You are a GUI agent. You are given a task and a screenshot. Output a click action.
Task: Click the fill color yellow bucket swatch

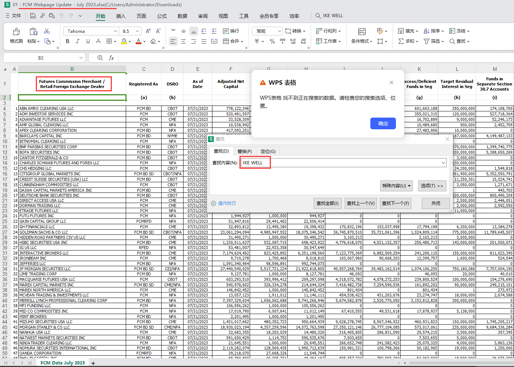[x=124, y=41]
